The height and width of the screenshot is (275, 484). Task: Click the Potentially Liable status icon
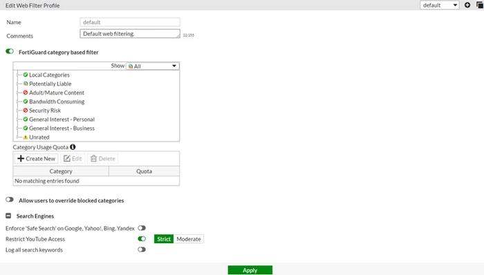click(26, 84)
